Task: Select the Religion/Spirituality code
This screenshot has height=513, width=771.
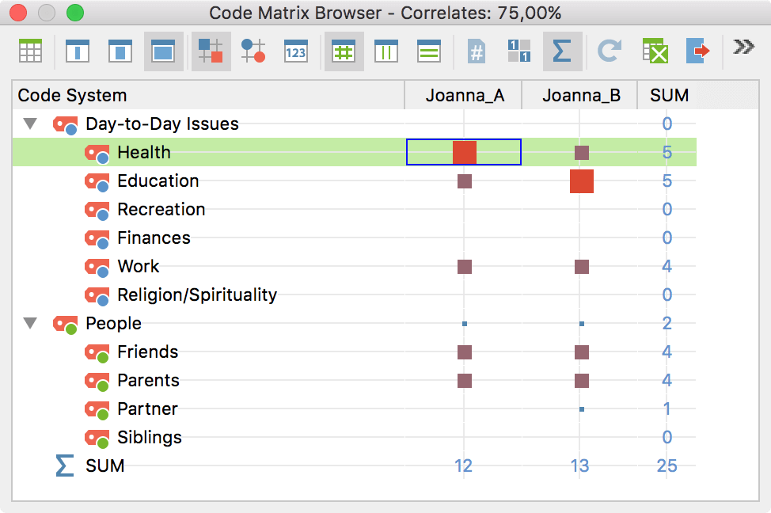Action: click(x=197, y=295)
